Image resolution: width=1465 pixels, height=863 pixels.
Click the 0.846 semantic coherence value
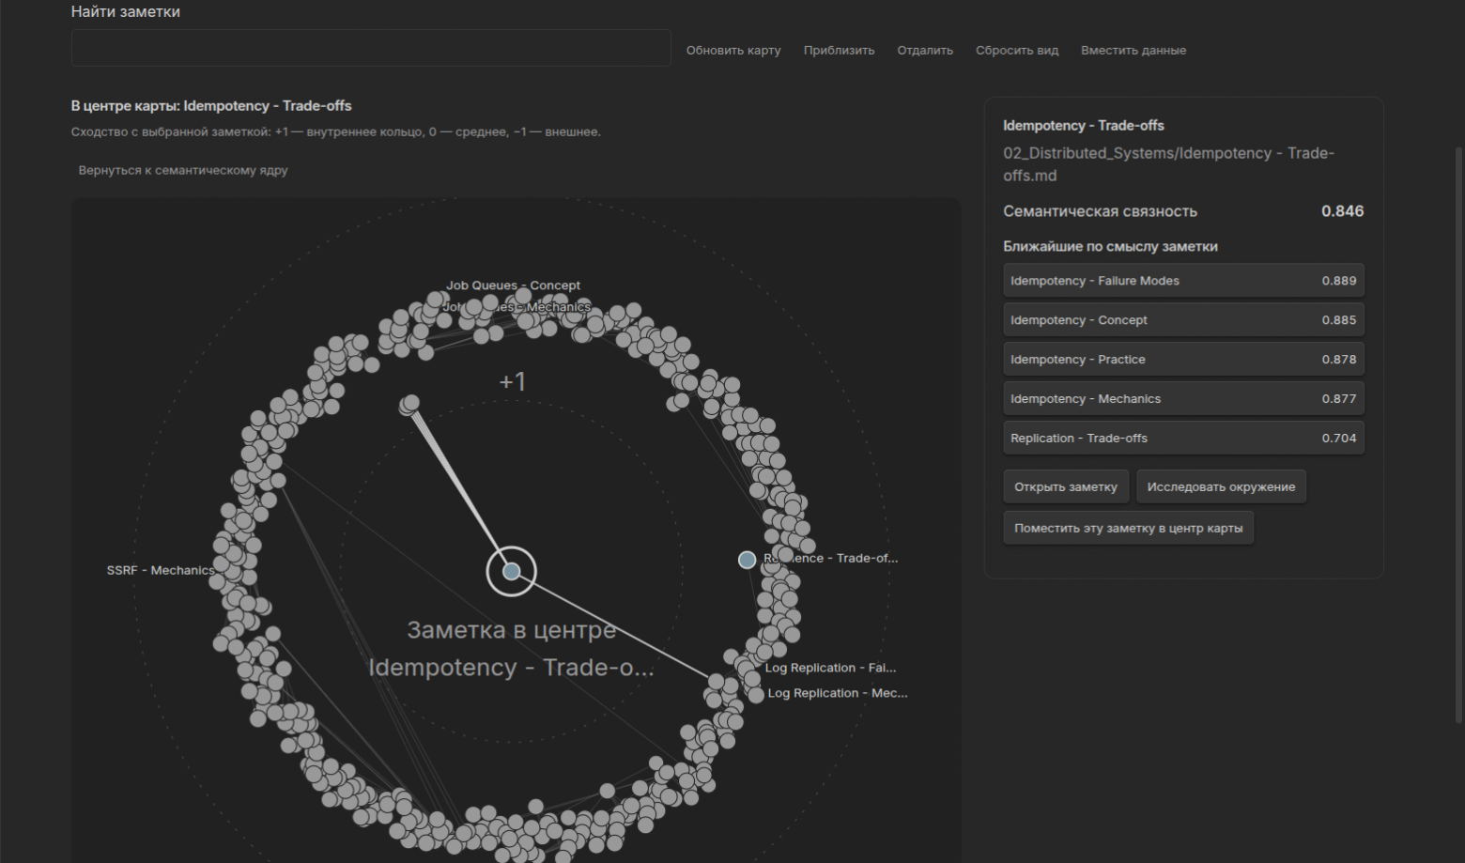(x=1342, y=211)
